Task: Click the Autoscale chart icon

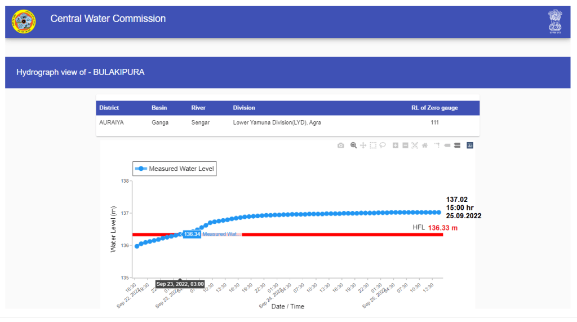Action: [415, 145]
